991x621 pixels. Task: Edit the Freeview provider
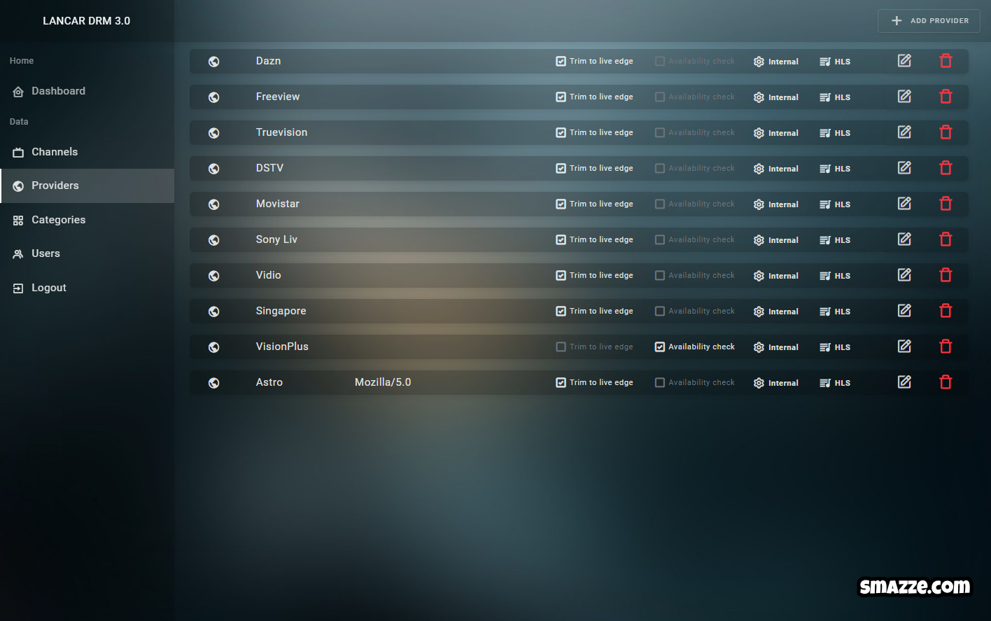click(904, 97)
